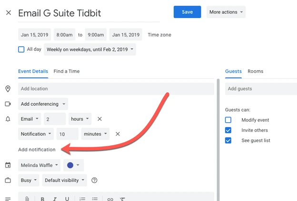Click the video conferencing camera icon

tap(8, 104)
